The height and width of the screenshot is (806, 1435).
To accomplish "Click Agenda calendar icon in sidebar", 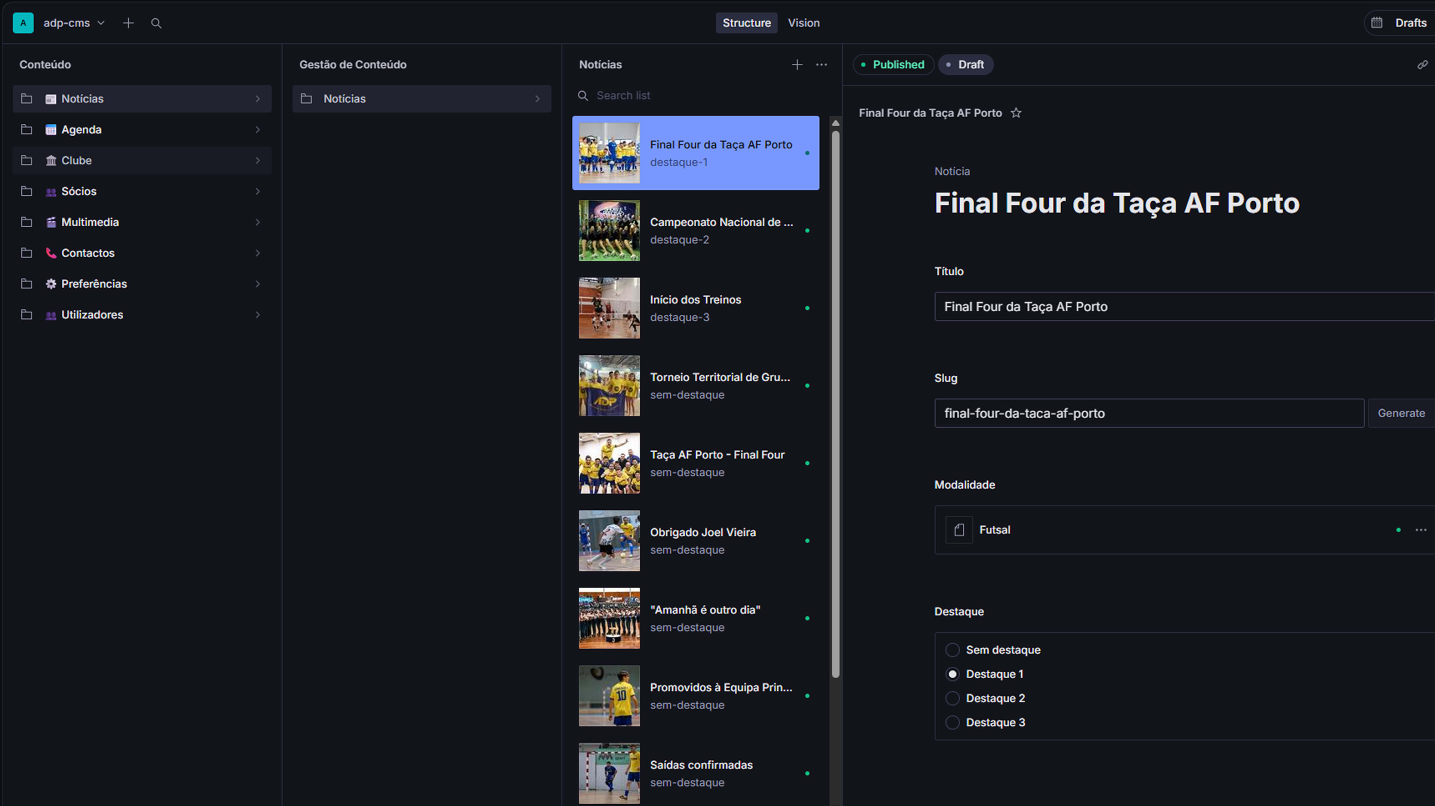I will tap(51, 130).
